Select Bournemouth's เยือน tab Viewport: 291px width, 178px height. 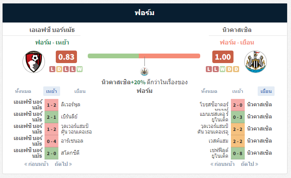[80, 91]
